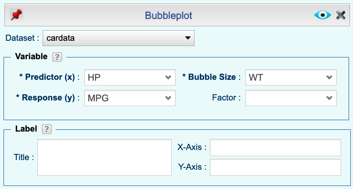Focus the X-Axis label input field
This screenshot has height=189, width=353.
[x=275, y=148]
